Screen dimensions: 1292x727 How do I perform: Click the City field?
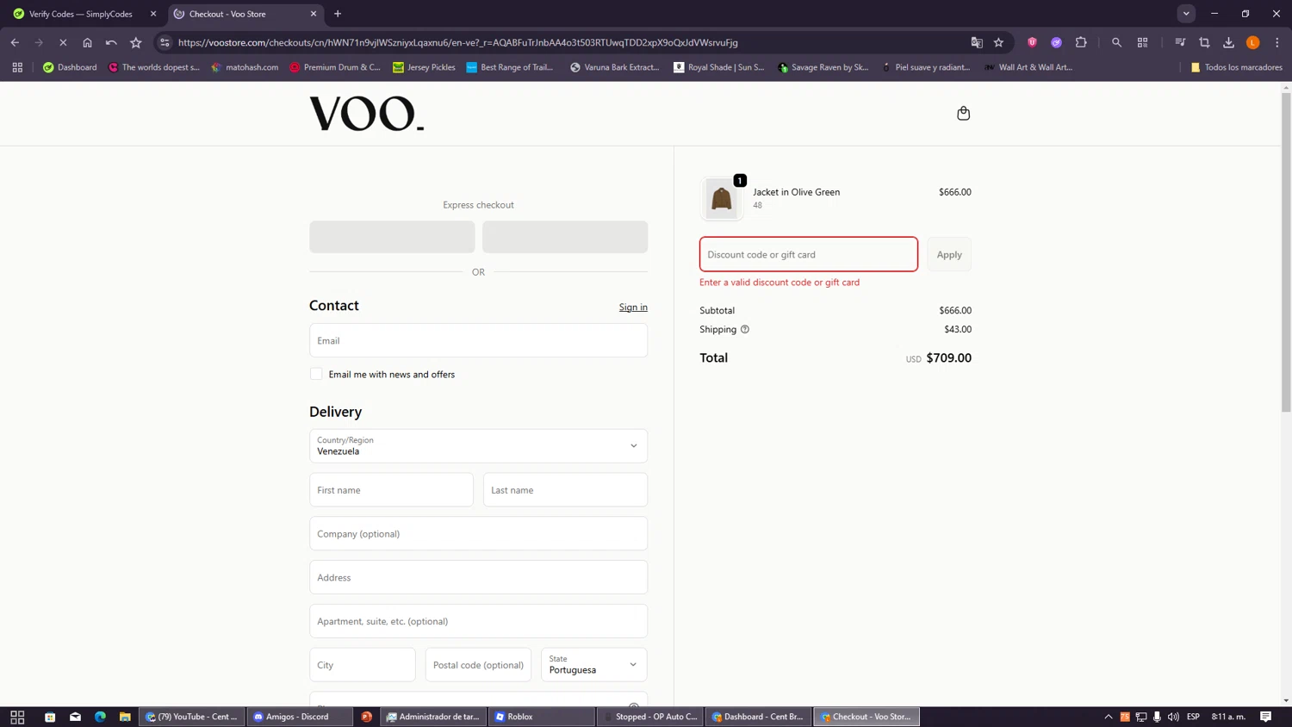362,665
